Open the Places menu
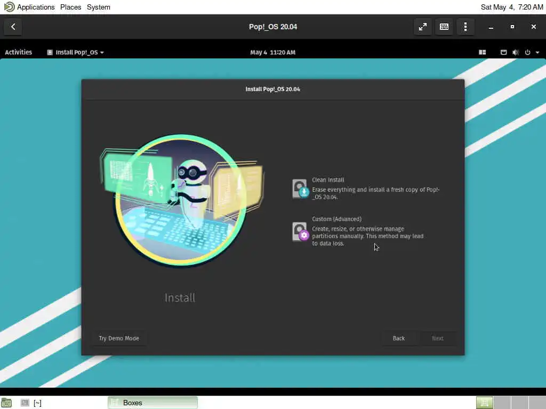The image size is (546, 409). point(71,7)
